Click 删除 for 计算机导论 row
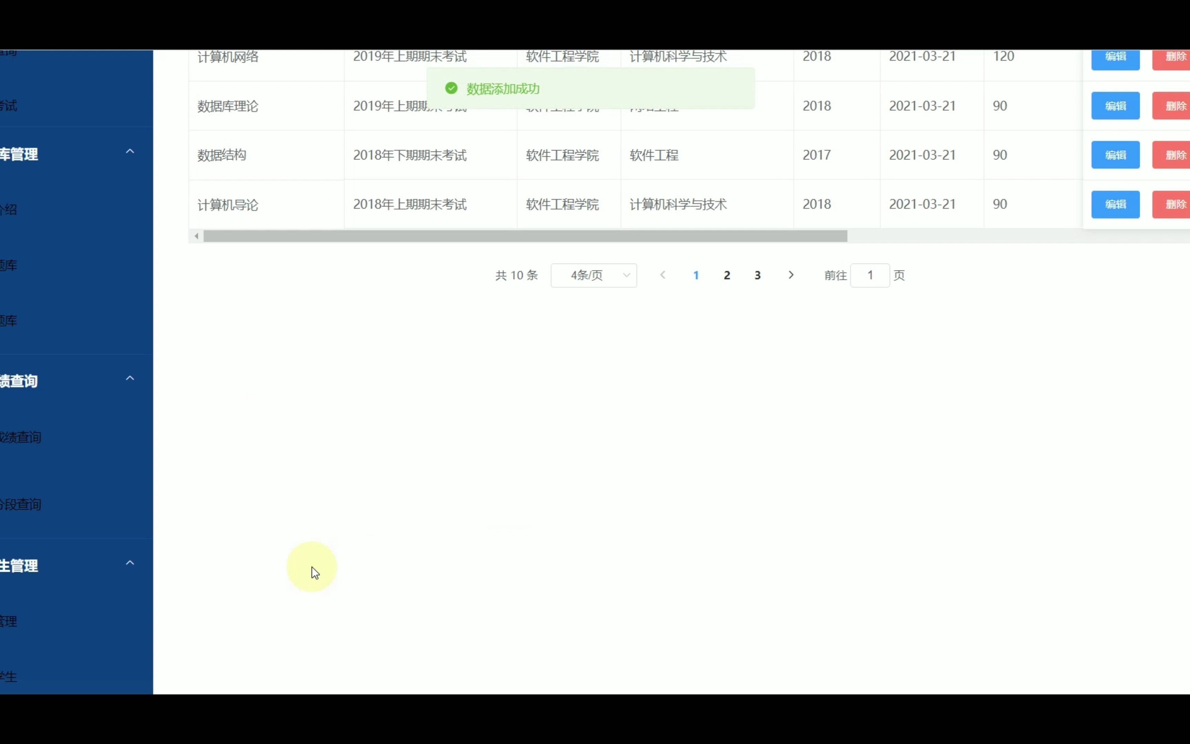The image size is (1190, 744). tap(1171, 204)
